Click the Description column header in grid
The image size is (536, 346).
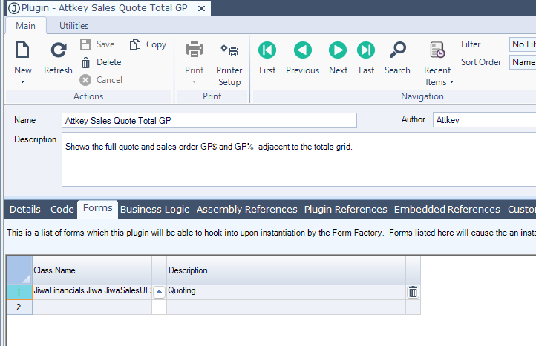[286, 270]
